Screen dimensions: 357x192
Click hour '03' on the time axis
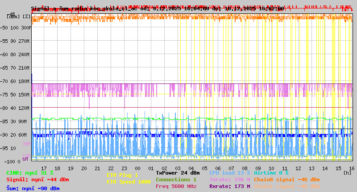click(178, 168)
